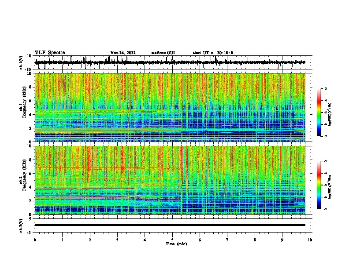The image size is (349, 269).
Task: Click the "2" kHz tick of ch.1 spectrogram
Action: coord(30,128)
